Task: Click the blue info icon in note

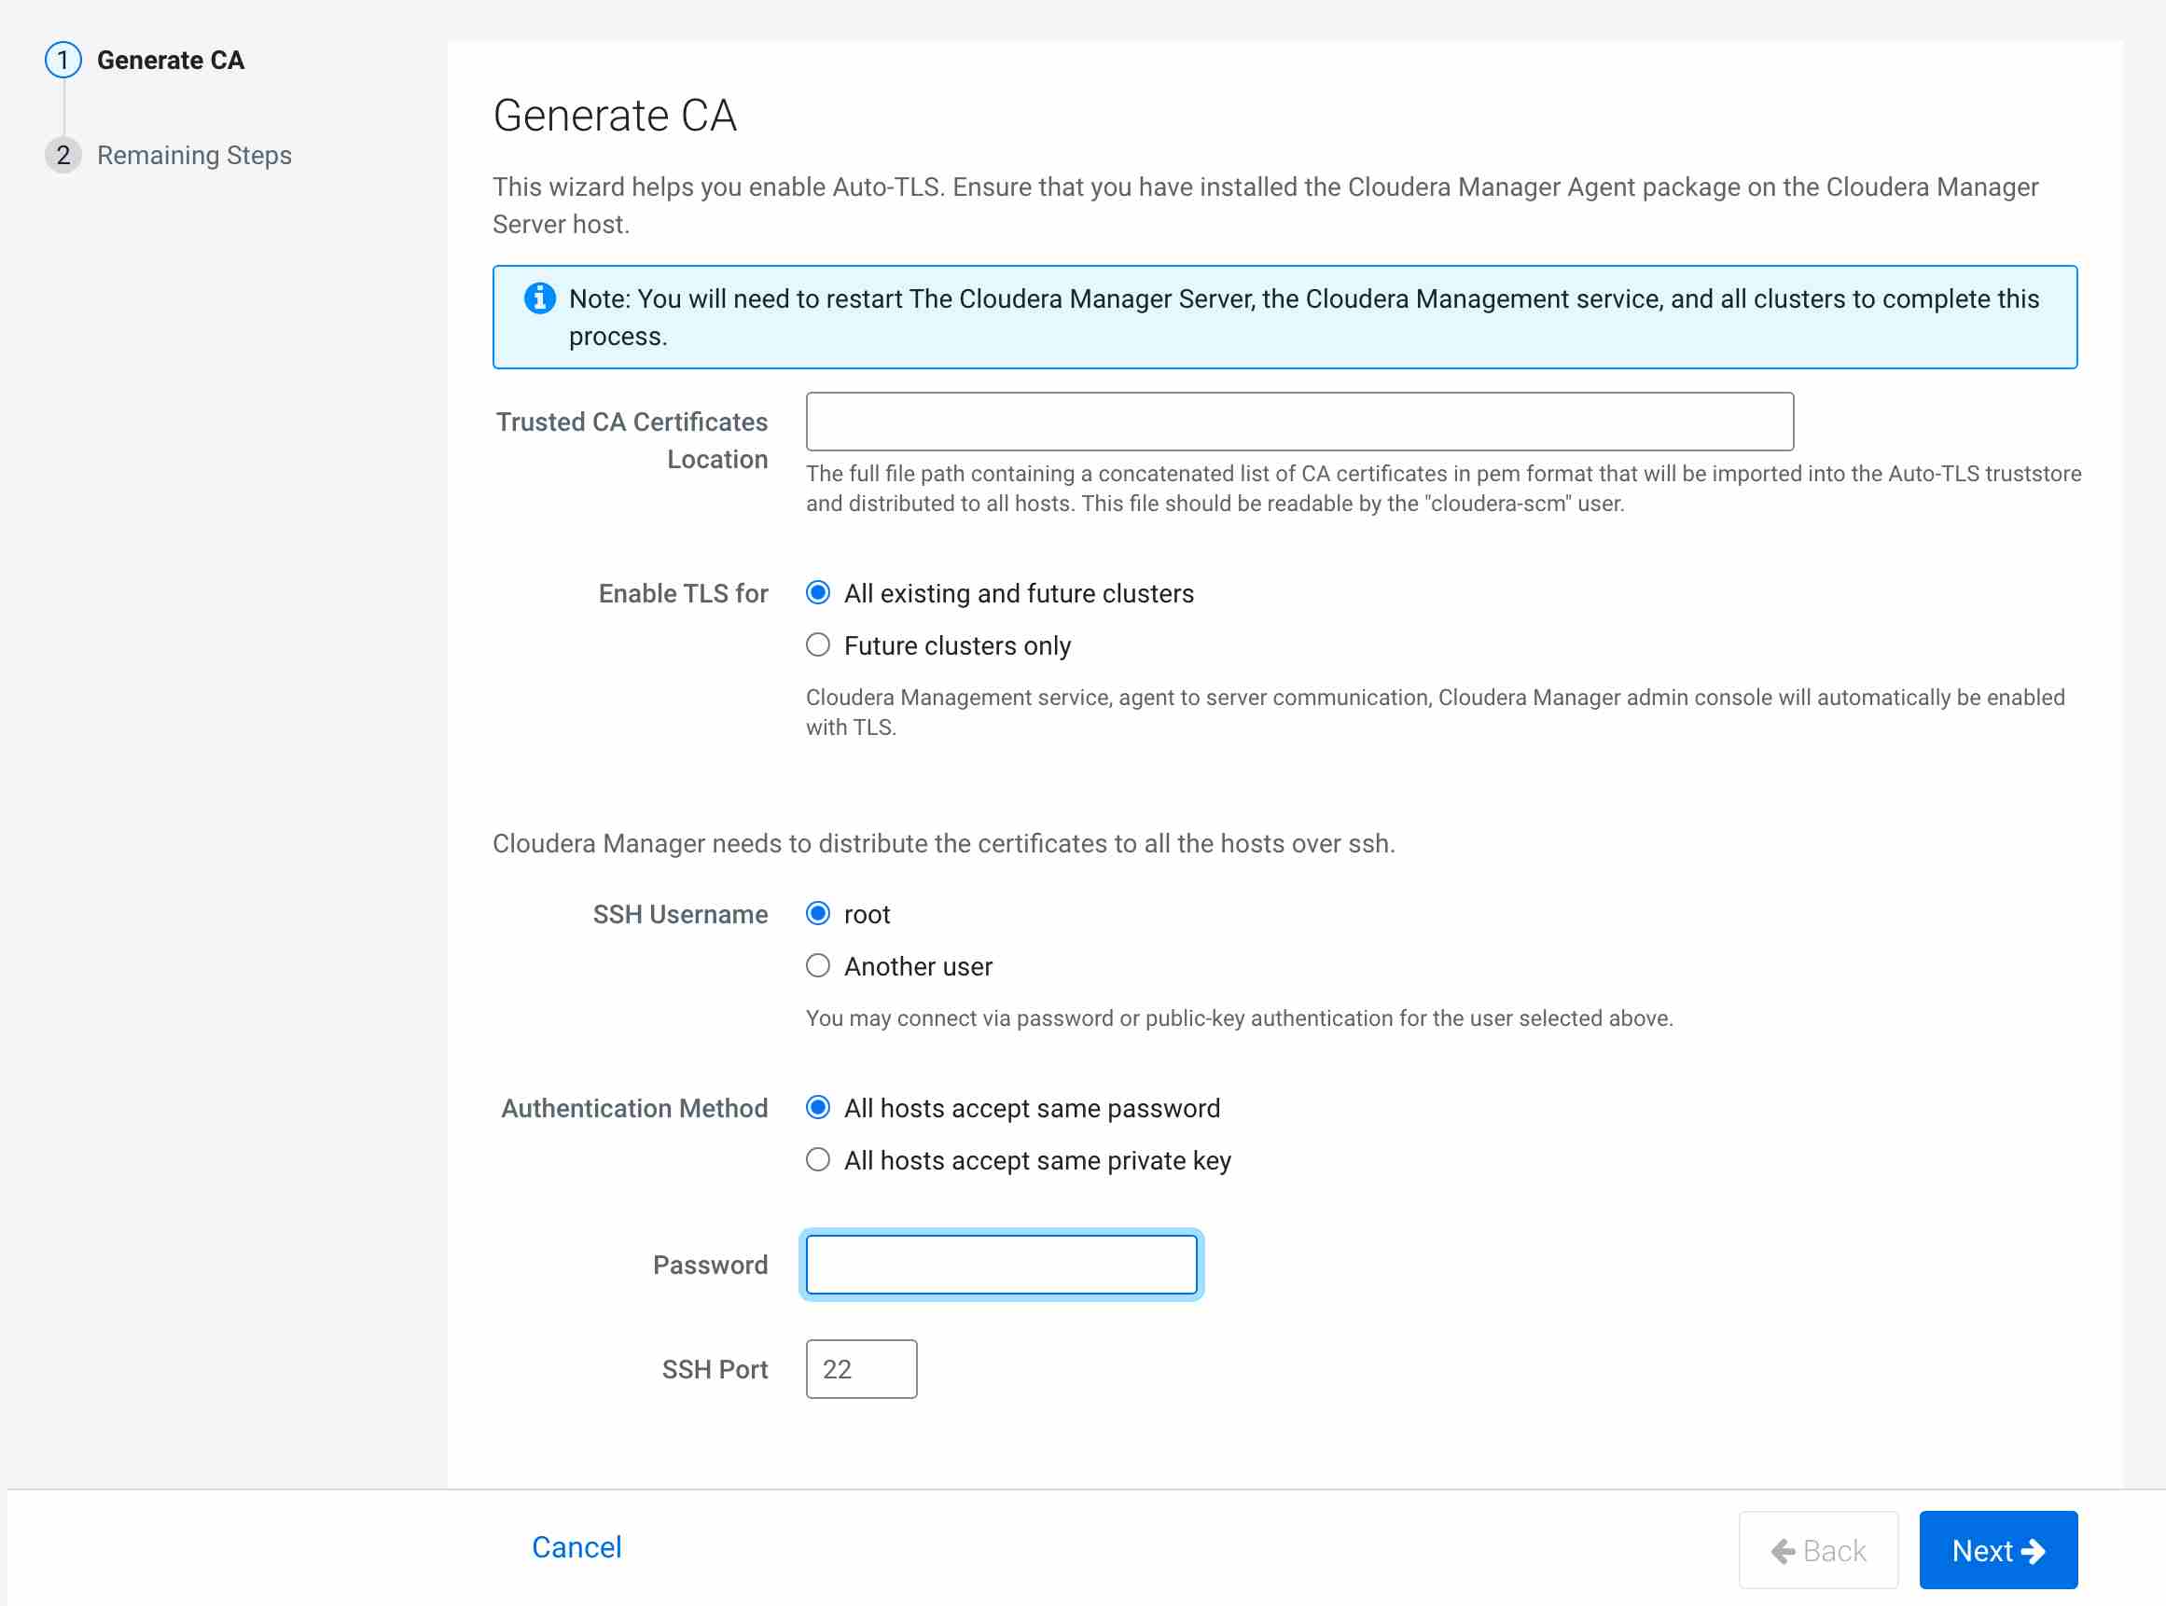Action: tap(539, 298)
